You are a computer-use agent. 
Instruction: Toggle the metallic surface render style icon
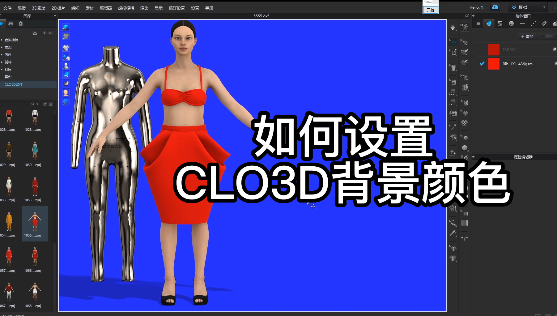[x=66, y=84]
